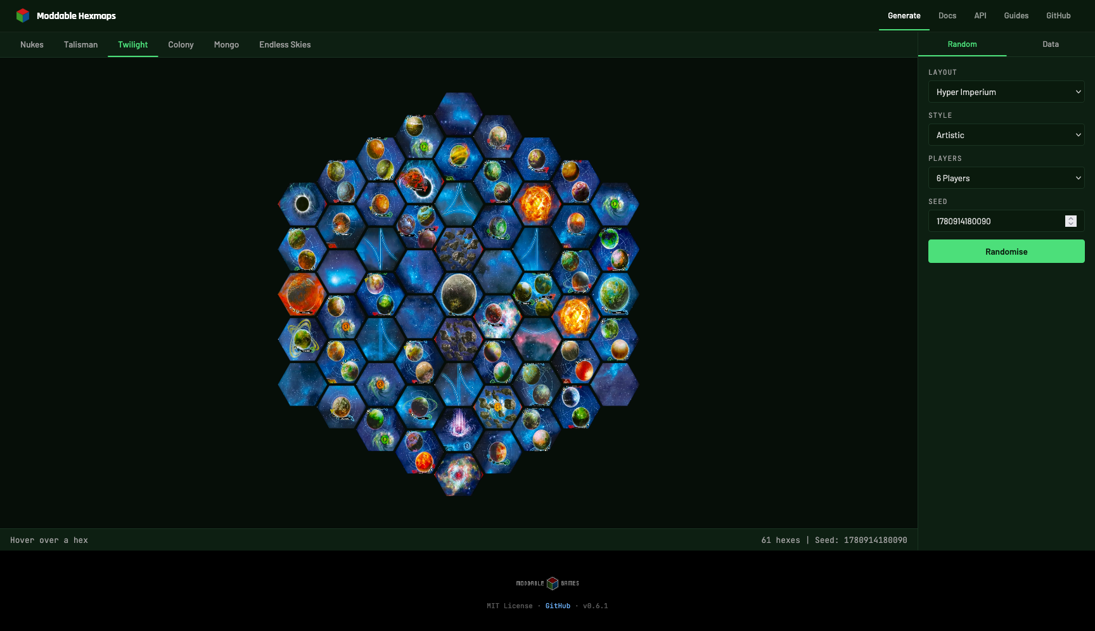
Task: Open the Layout dropdown showing Hyper Imperium
Action: click(x=1006, y=92)
